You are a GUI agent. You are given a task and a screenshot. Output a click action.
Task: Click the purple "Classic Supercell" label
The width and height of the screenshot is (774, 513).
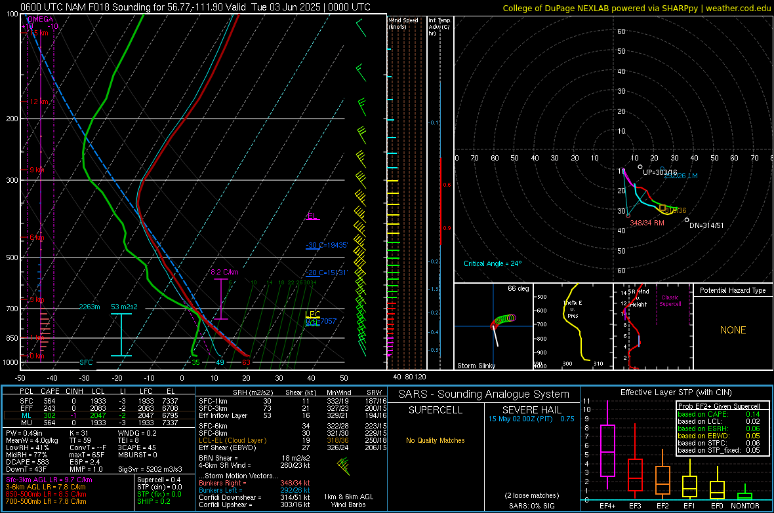click(x=670, y=301)
